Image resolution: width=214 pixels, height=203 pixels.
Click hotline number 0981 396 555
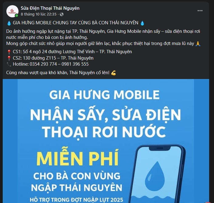(x=75, y=64)
